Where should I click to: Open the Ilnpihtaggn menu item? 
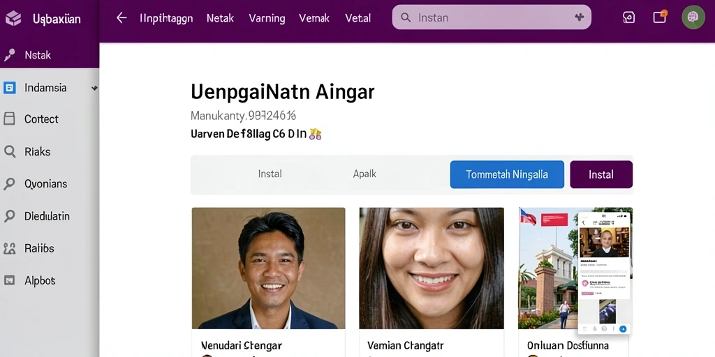click(166, 18)
